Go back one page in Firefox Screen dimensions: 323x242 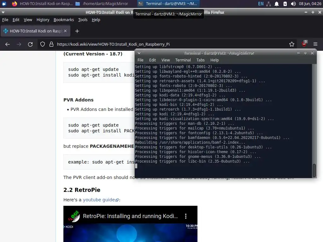pyautogui.click(x=8, y=44)
